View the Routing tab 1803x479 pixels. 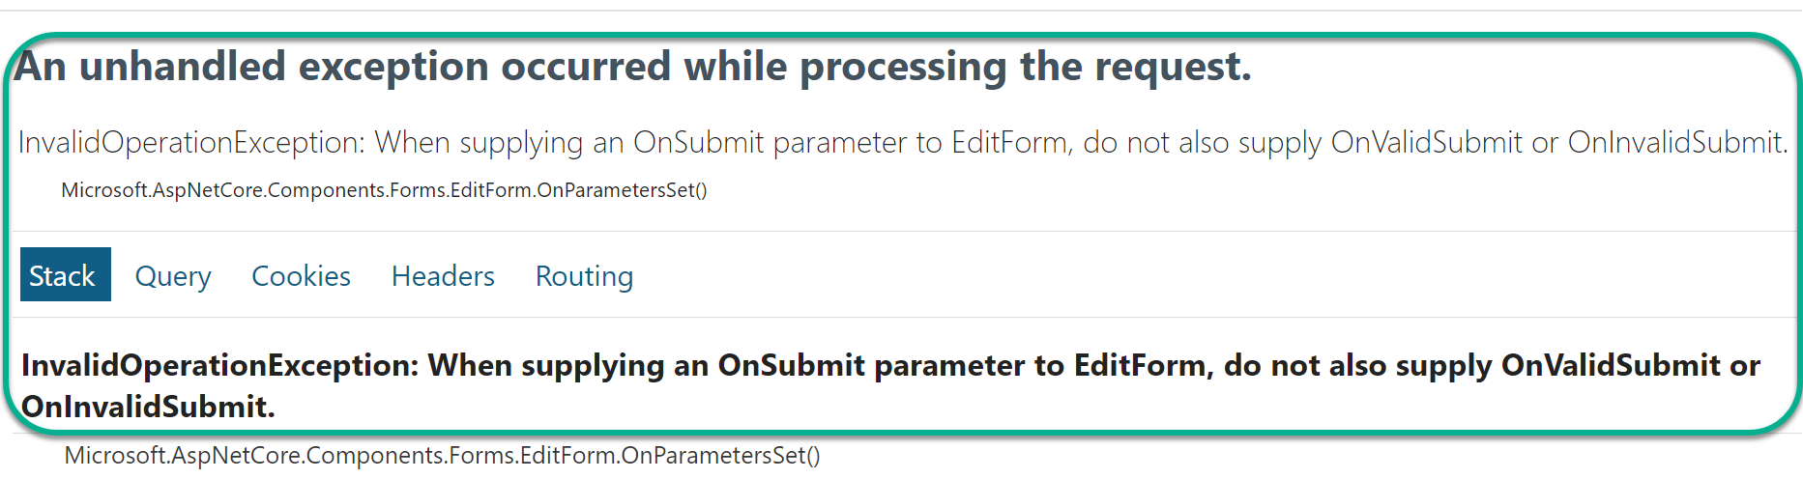[584, 276]
